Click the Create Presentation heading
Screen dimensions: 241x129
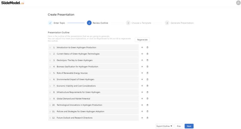pos(61,15)
